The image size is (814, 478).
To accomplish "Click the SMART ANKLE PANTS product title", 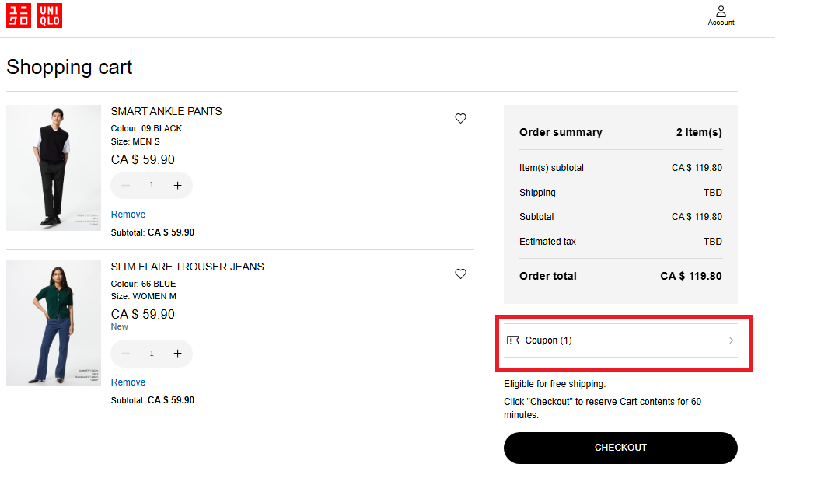I will coord(166,111).
